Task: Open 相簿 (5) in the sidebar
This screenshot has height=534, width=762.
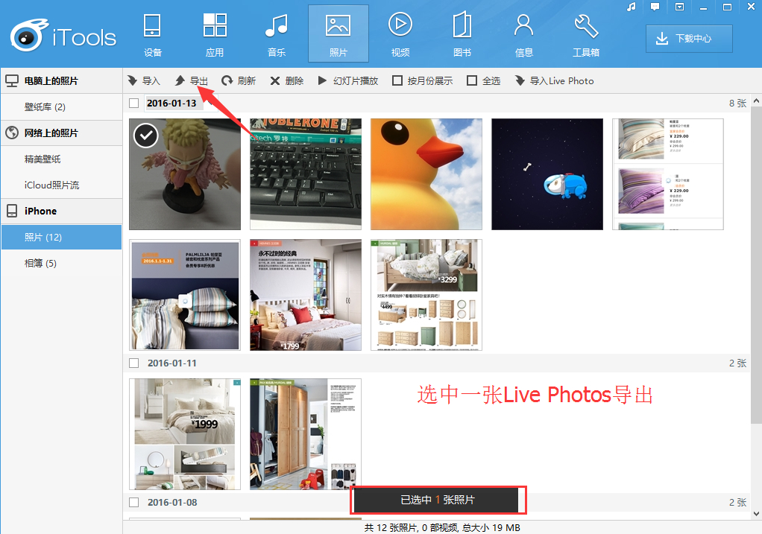Action: pos(61,263)
